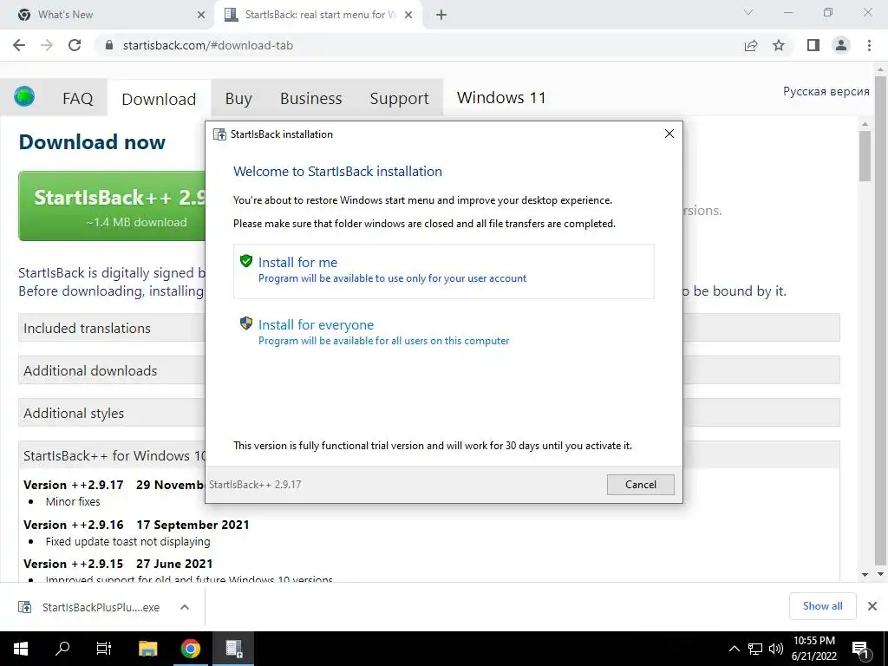Open Chrome three-dot menu

(x=869, y=45)
